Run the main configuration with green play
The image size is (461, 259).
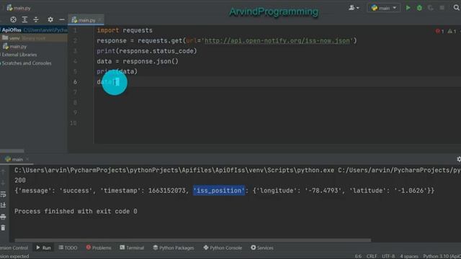(408, 8)
